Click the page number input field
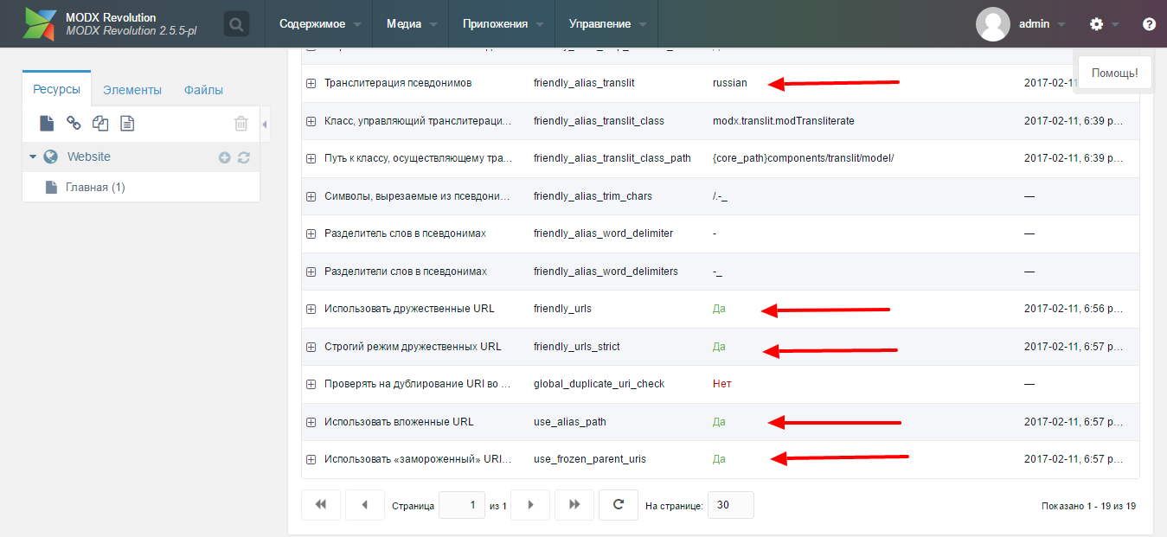Image resolution: width=1167 pixels, height=537 pixels. click(x=462, y=505)
